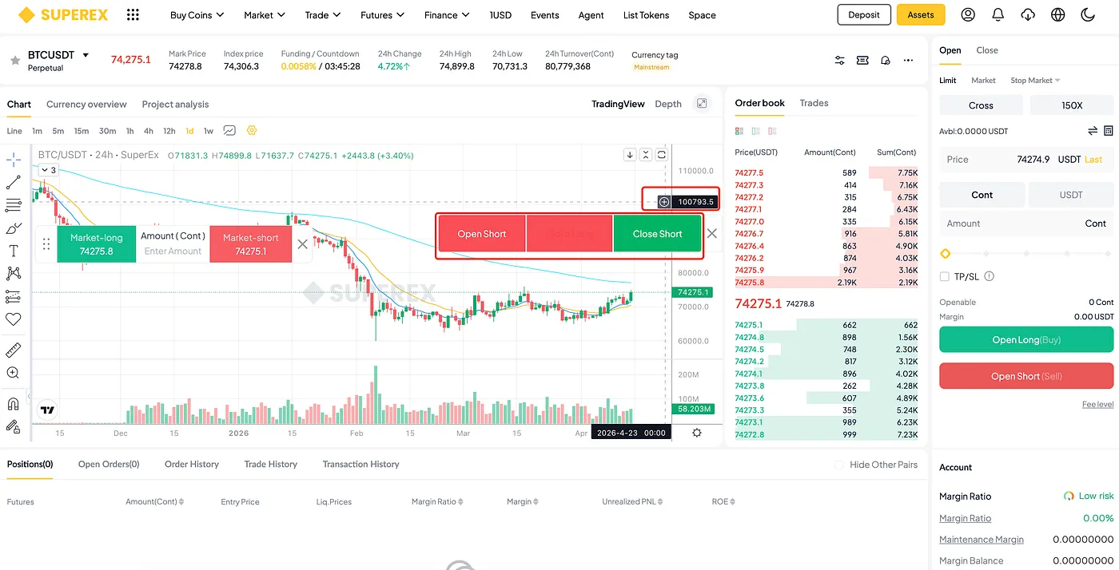
Task: Open the notifications bell
Action: [x=998, y=14]
